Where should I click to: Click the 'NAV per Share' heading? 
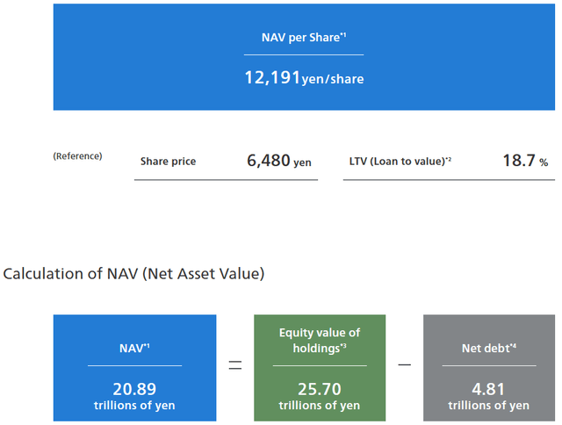pos(304,37)
